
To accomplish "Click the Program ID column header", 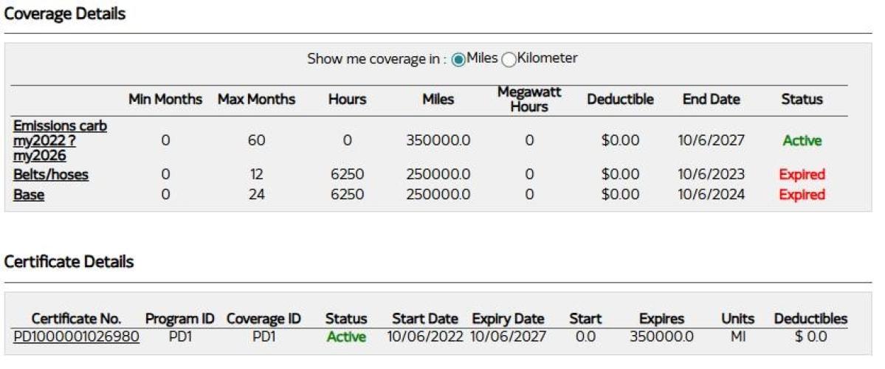I will tap(179, 319).
